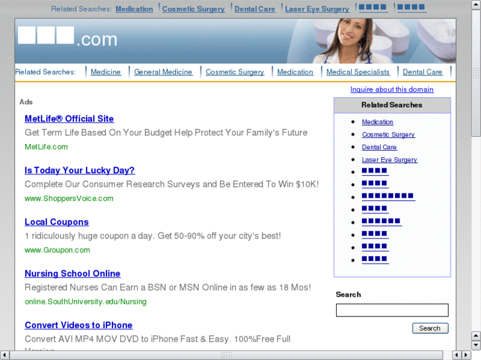Click the ad text 'Complete Our Consumer Research Surveys'
481x360 pixels.
pos(112,184)
